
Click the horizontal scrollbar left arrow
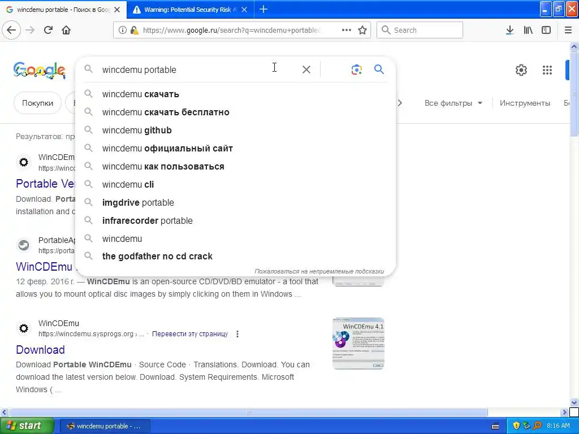(5, 412)
